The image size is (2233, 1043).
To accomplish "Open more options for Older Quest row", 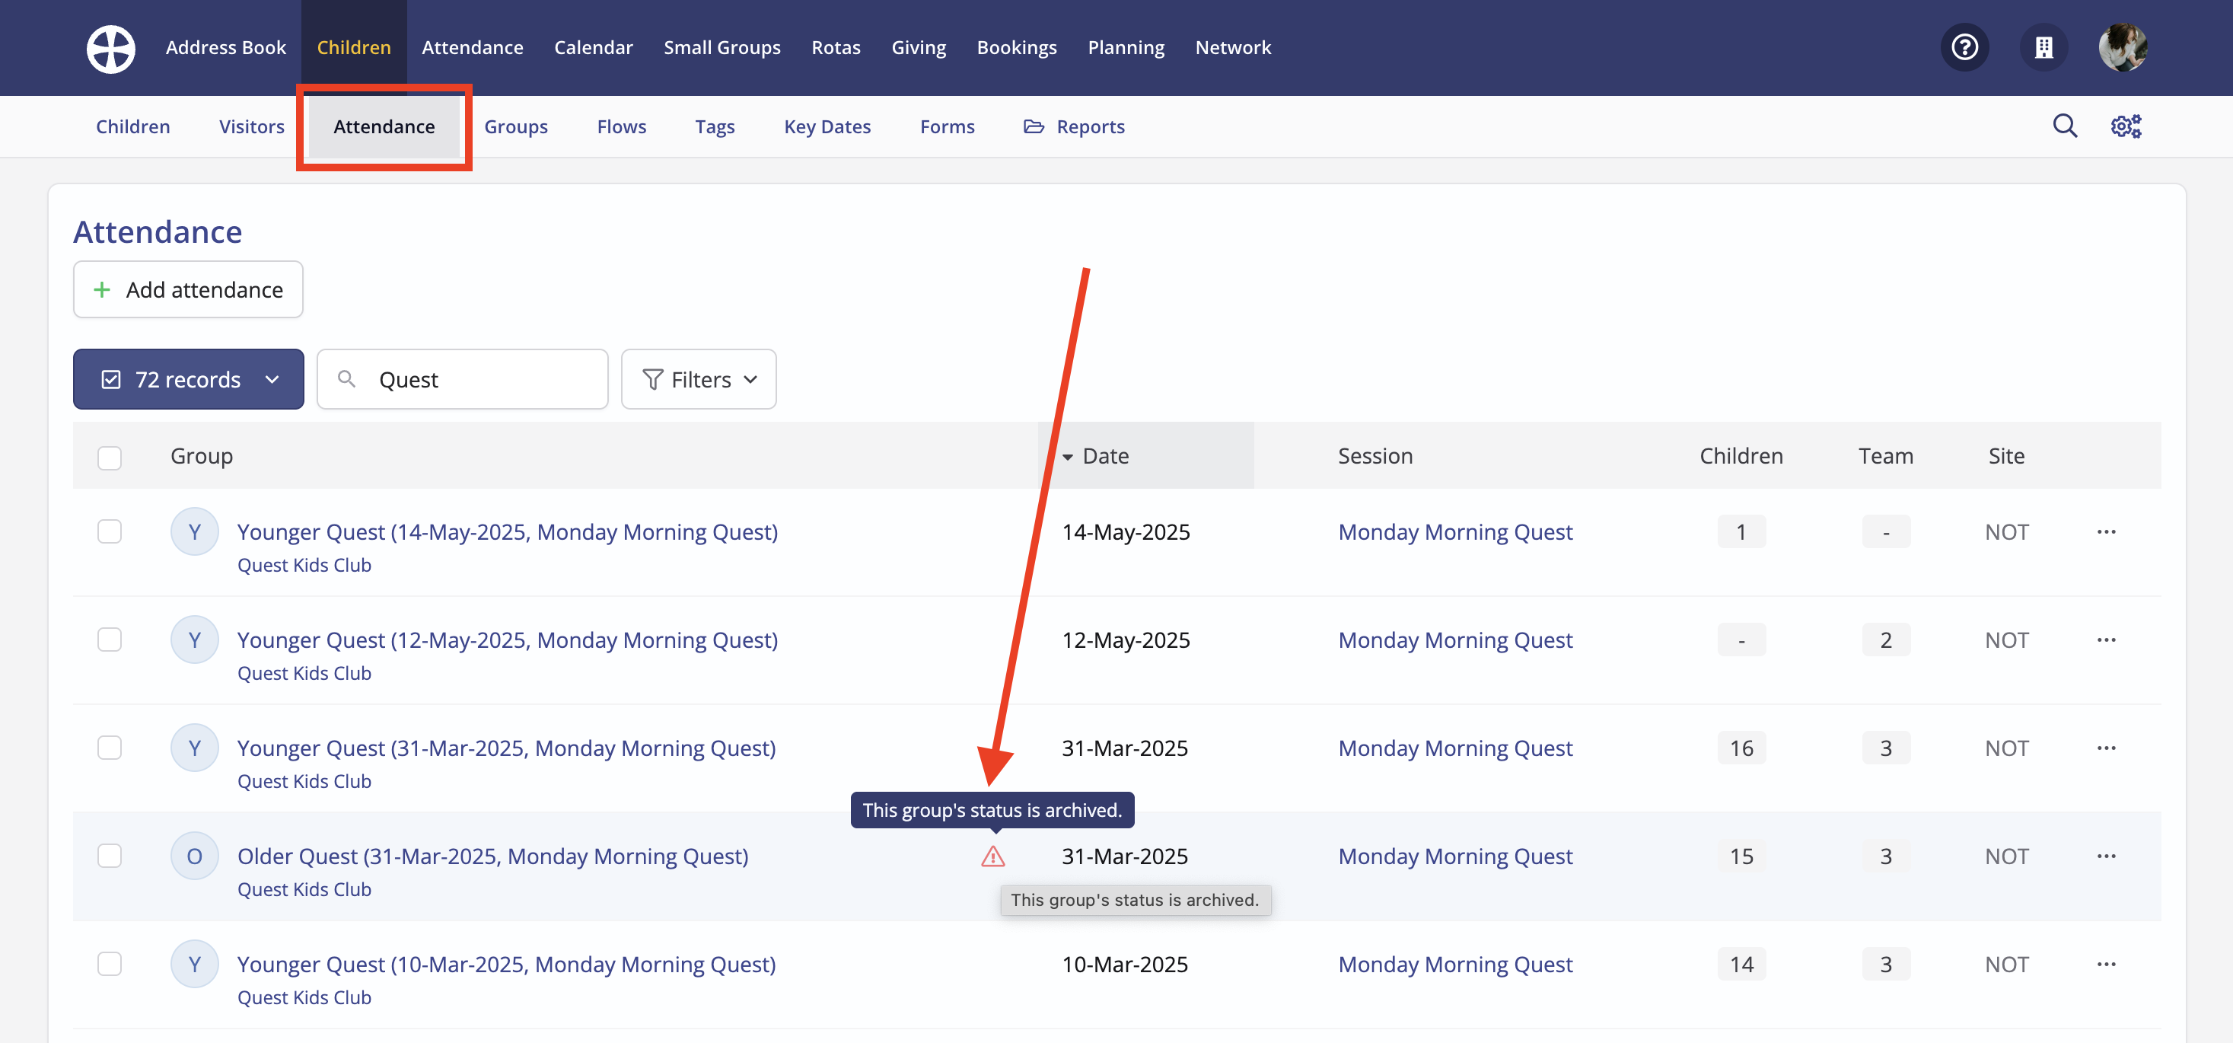I will point(2106,856).
